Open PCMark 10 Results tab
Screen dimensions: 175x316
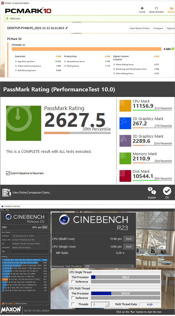[x=171, y=10]
